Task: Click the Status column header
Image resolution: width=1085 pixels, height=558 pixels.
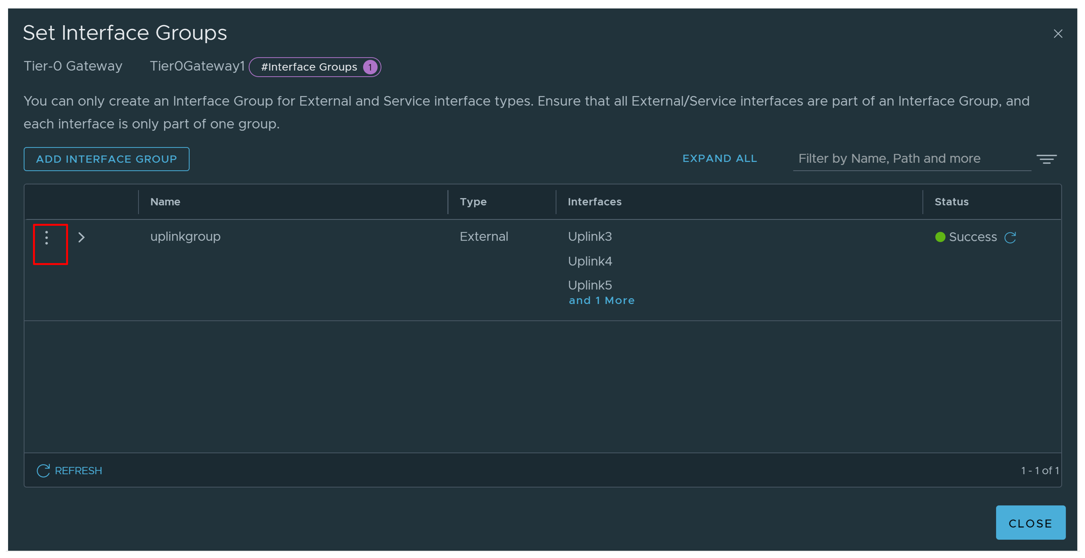Action: (x=951, y=202)
